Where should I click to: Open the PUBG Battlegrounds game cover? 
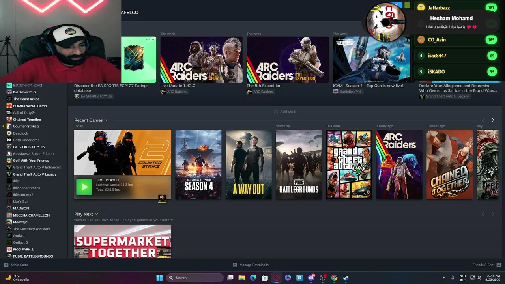[299, 164]
